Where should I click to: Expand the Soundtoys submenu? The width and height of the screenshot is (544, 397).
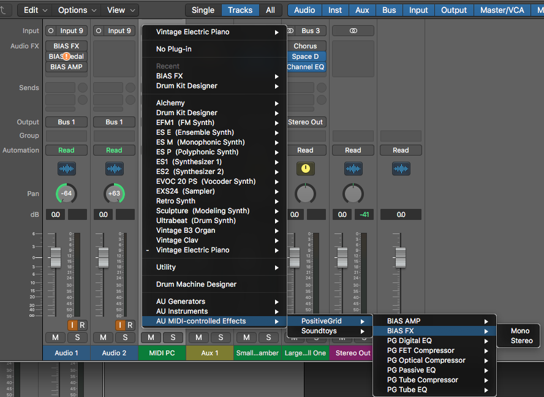tap(330, 331)
